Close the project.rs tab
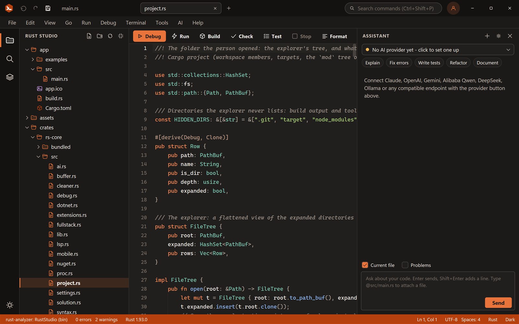The image size is (519, 324). click(215, 8)
